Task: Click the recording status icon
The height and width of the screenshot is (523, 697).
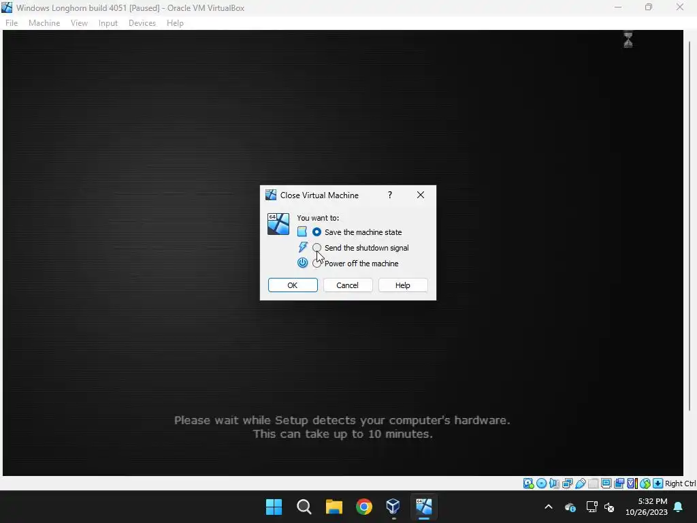Action: click(619, 484)
